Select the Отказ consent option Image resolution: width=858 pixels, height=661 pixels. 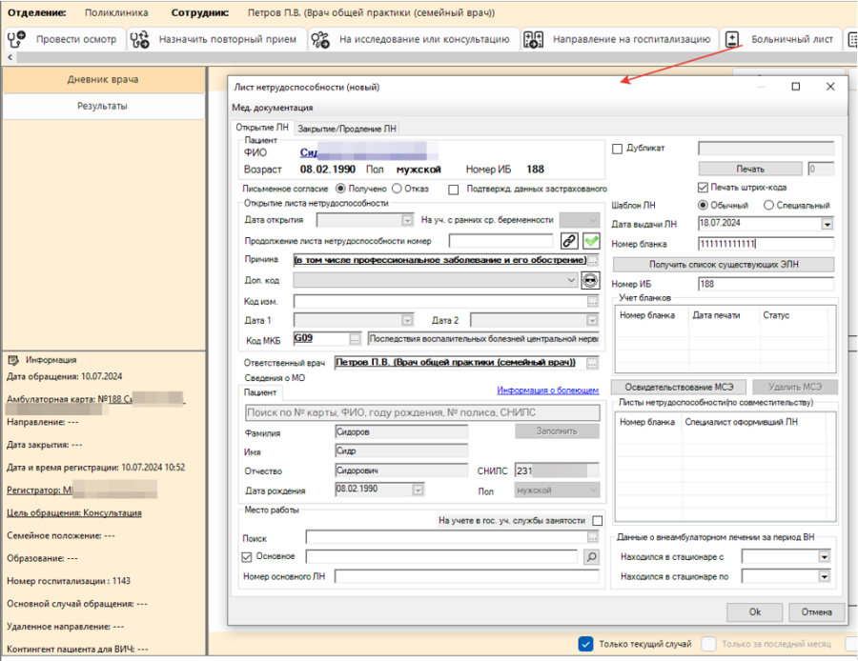(x=397, y=189)
